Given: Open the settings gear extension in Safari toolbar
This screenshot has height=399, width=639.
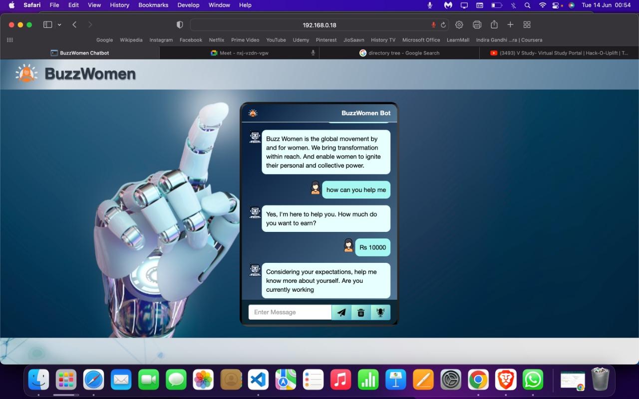Looking at the screenshot, I should pos(459,24).
